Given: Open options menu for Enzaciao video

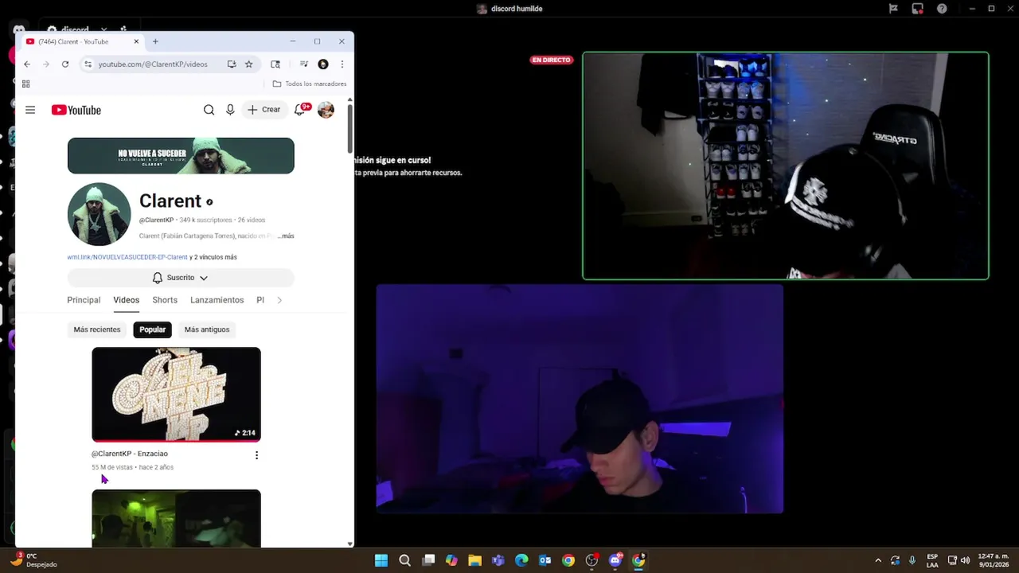Looking at the screenshot, I should [x=256, y=455].
